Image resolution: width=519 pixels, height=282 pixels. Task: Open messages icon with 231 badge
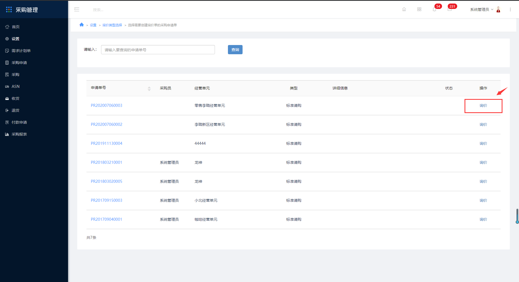[x=450, y=9]
